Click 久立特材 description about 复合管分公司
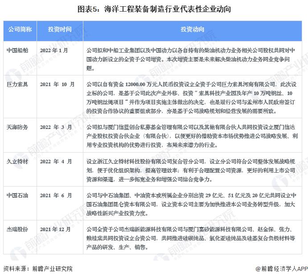The image size is (308, 278). [191, 170]
